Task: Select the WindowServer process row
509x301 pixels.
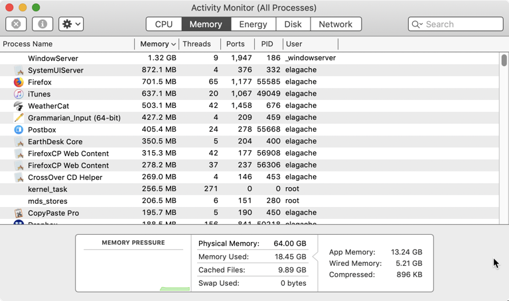Action: pos(250,58)
